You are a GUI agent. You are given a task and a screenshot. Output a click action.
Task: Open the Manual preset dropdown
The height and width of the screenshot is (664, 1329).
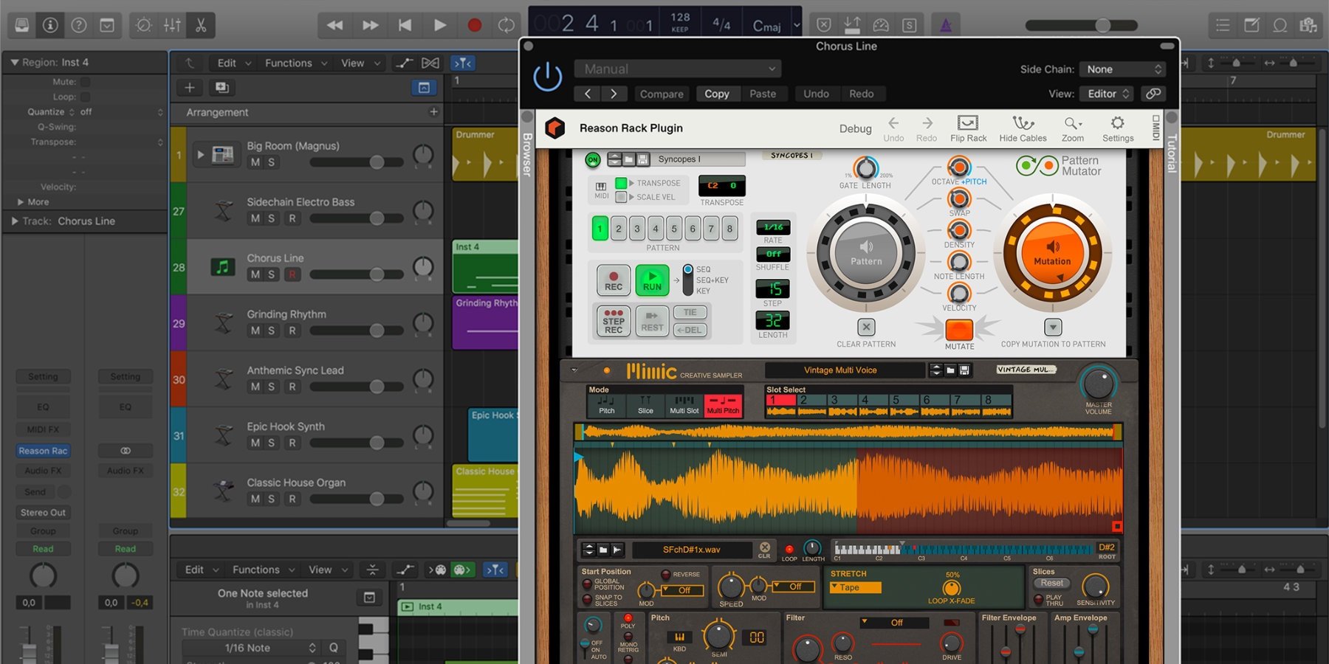click(x=677, y=69)
